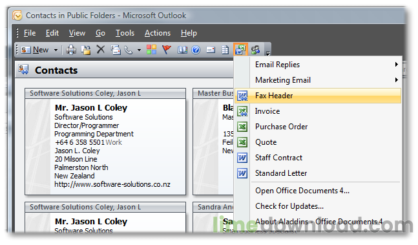Expand the New button dropdown arrow
Viewport: 418px width, 245px height.
[x=56, y=50]
